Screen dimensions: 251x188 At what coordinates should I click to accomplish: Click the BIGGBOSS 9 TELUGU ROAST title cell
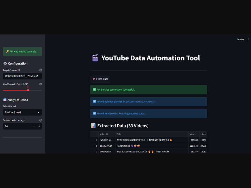coord(152,152)
